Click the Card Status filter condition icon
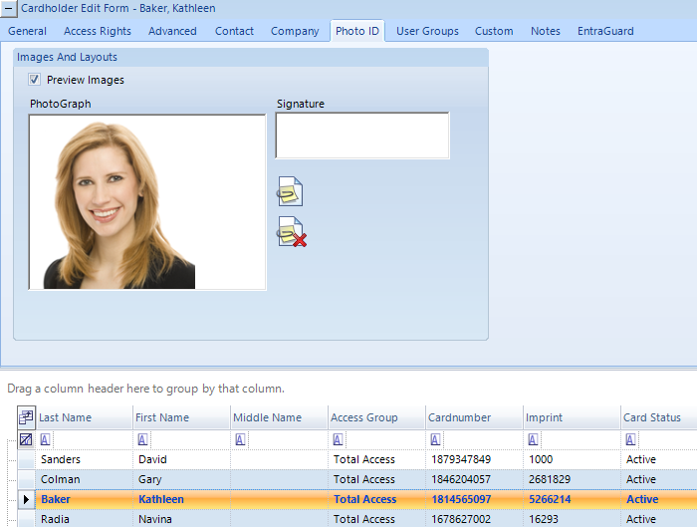The height and width of the screenshot is (527, 697). [x=629, y=439]
